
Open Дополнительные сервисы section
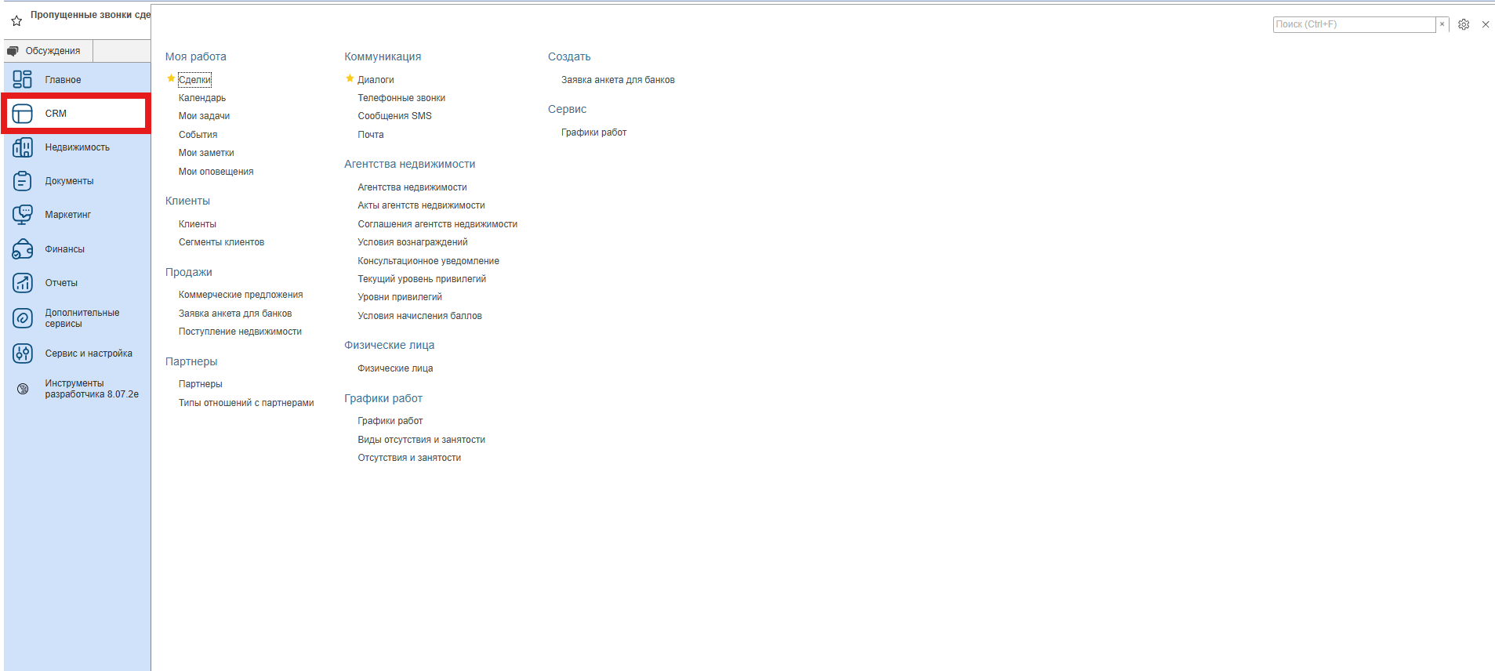pyautogui.click(x=82, y=318)
